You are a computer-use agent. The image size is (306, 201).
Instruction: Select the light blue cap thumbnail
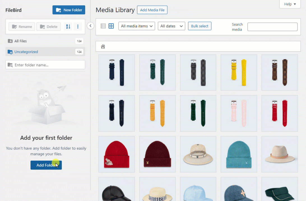[x=198, y=189]
